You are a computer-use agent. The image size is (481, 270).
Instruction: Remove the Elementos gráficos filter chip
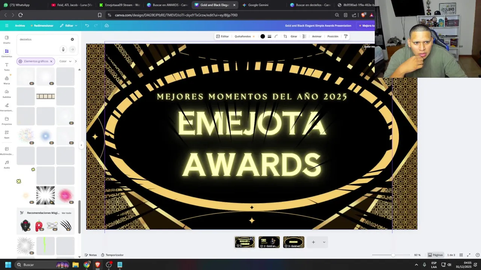(x=51, y=61)
